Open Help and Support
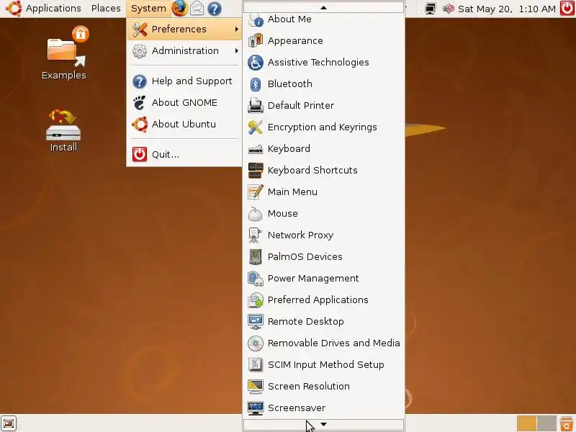Screen dimensions: 576x432 click(184, 81)
